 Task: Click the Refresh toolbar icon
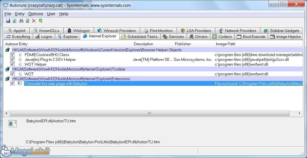(14, 21)
